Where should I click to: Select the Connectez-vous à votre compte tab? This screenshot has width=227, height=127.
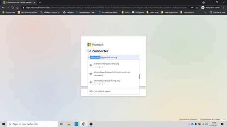(19, 2)
